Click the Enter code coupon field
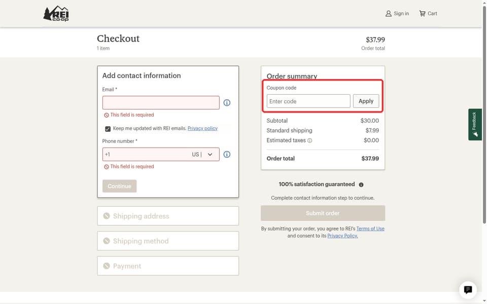 tap(308, 101)
